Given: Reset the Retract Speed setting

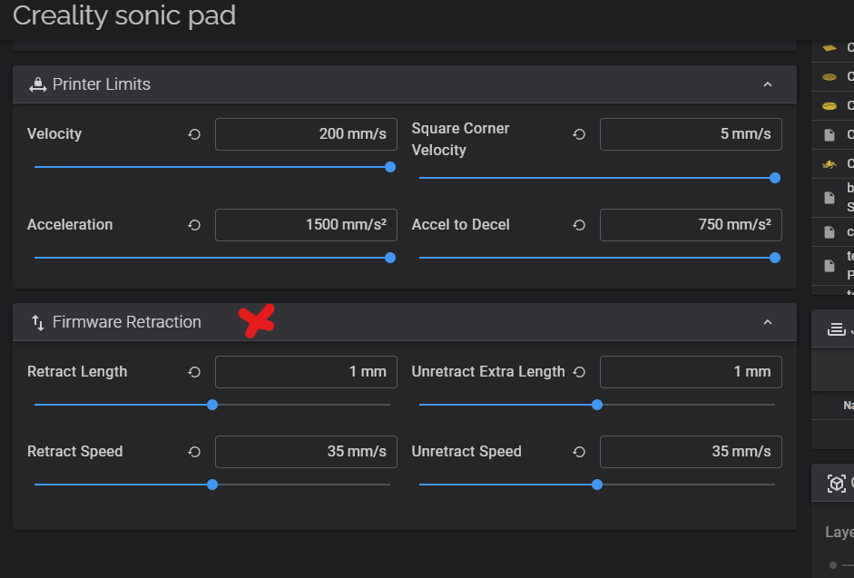Looking at the screenshot, I should coord(194,452).
